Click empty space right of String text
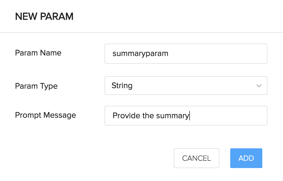283x181 pixels. pos(193,86)
